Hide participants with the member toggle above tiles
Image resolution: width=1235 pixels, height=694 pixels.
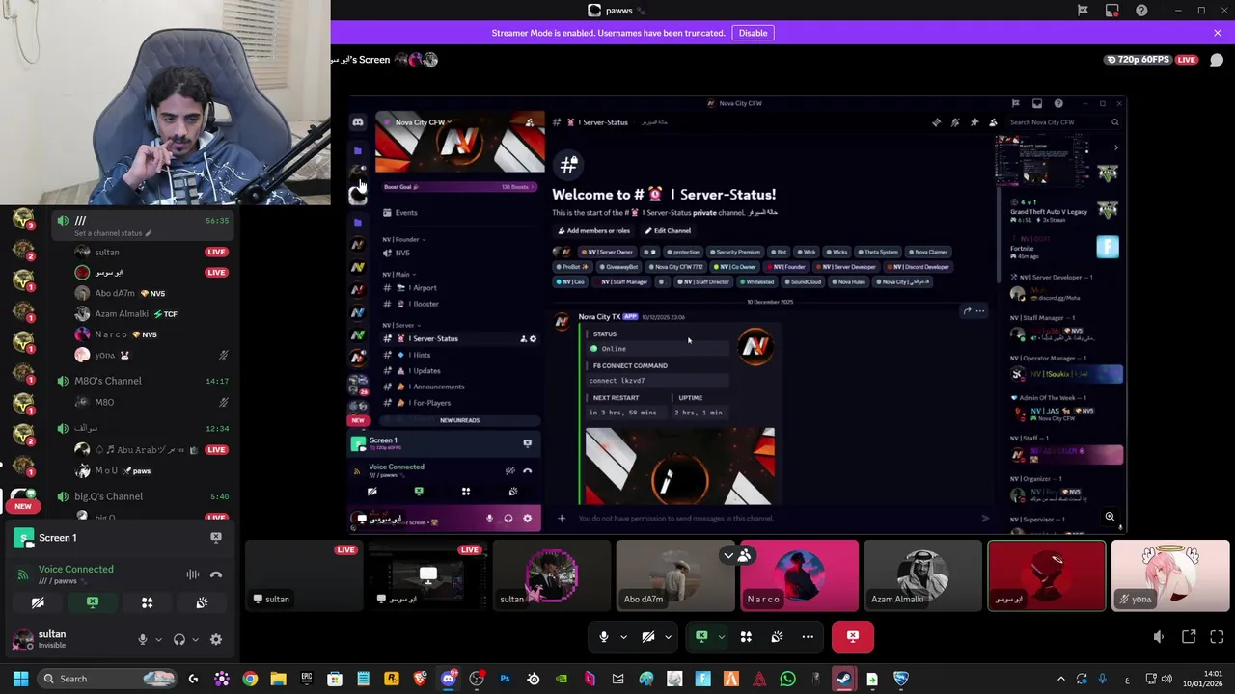click(x=737, y=555)
